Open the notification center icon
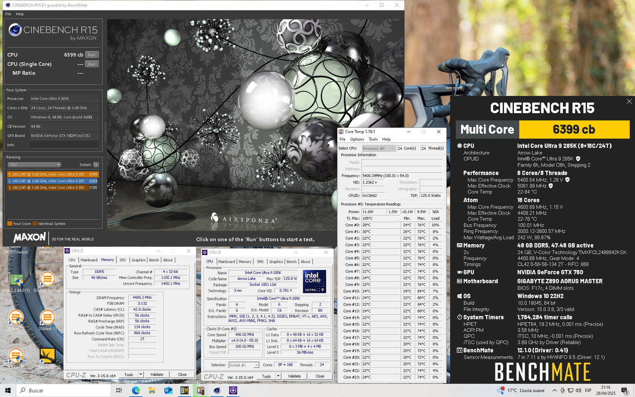This screenshot has height=397, width=635. pyautogui.click(x=625, y=391)
